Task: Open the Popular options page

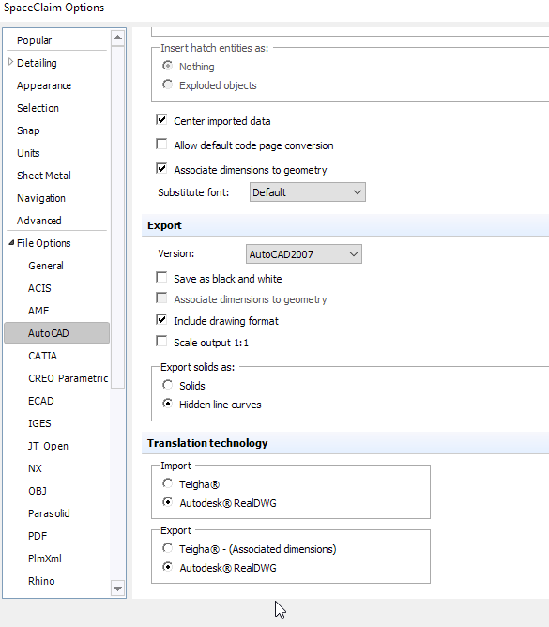Action: [35, 40]
